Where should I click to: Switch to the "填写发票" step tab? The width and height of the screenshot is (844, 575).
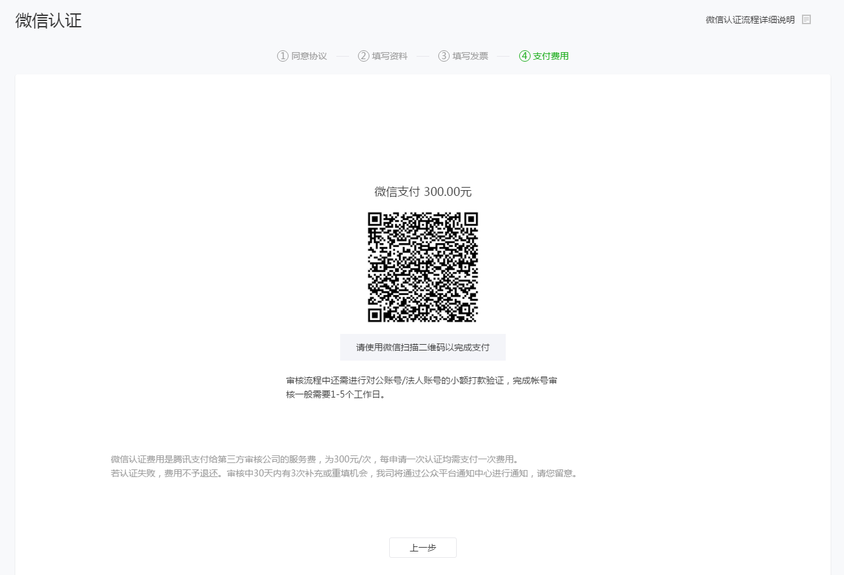(x=469, y=56)
